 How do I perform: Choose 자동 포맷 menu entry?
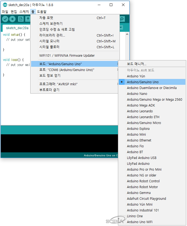point(75,18)
